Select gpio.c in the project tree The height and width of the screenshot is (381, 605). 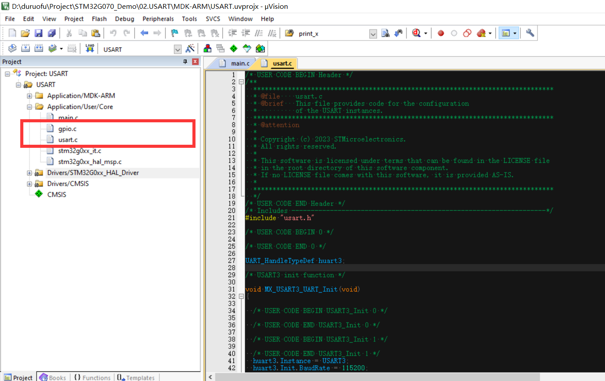pyautogui.click(x=67, y=129)
